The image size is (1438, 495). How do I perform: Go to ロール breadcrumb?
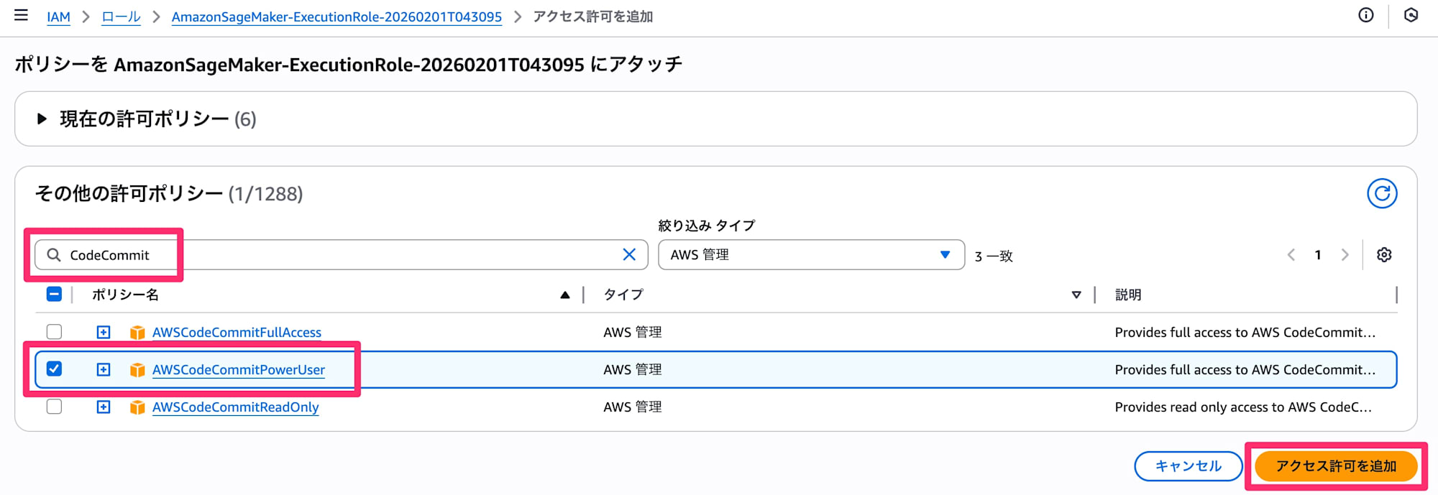tap(121, 17)
